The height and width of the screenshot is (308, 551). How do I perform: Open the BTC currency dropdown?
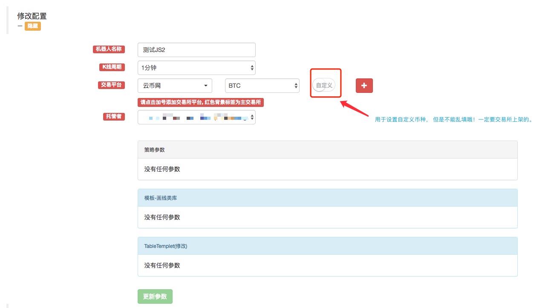tap(262, 86)
